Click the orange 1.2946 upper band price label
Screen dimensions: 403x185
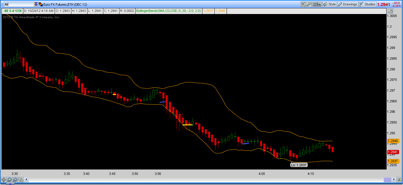[x=393, y=141]
